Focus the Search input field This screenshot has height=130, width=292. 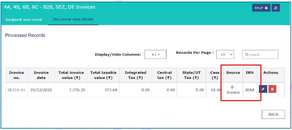pyautogui.click(x=260, y=55)
